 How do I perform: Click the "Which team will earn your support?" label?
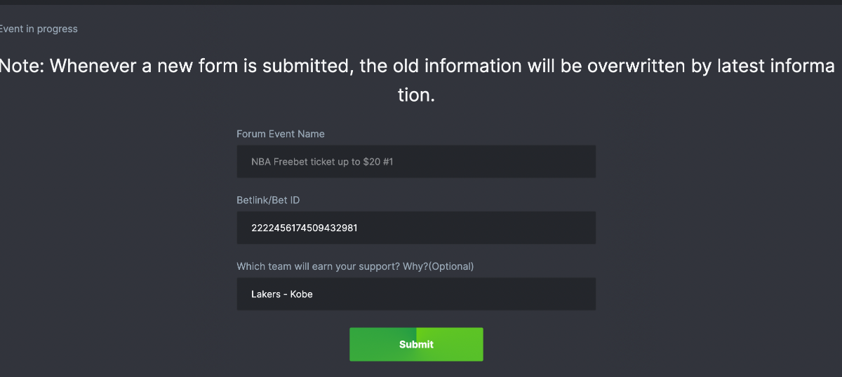(330, 266)
